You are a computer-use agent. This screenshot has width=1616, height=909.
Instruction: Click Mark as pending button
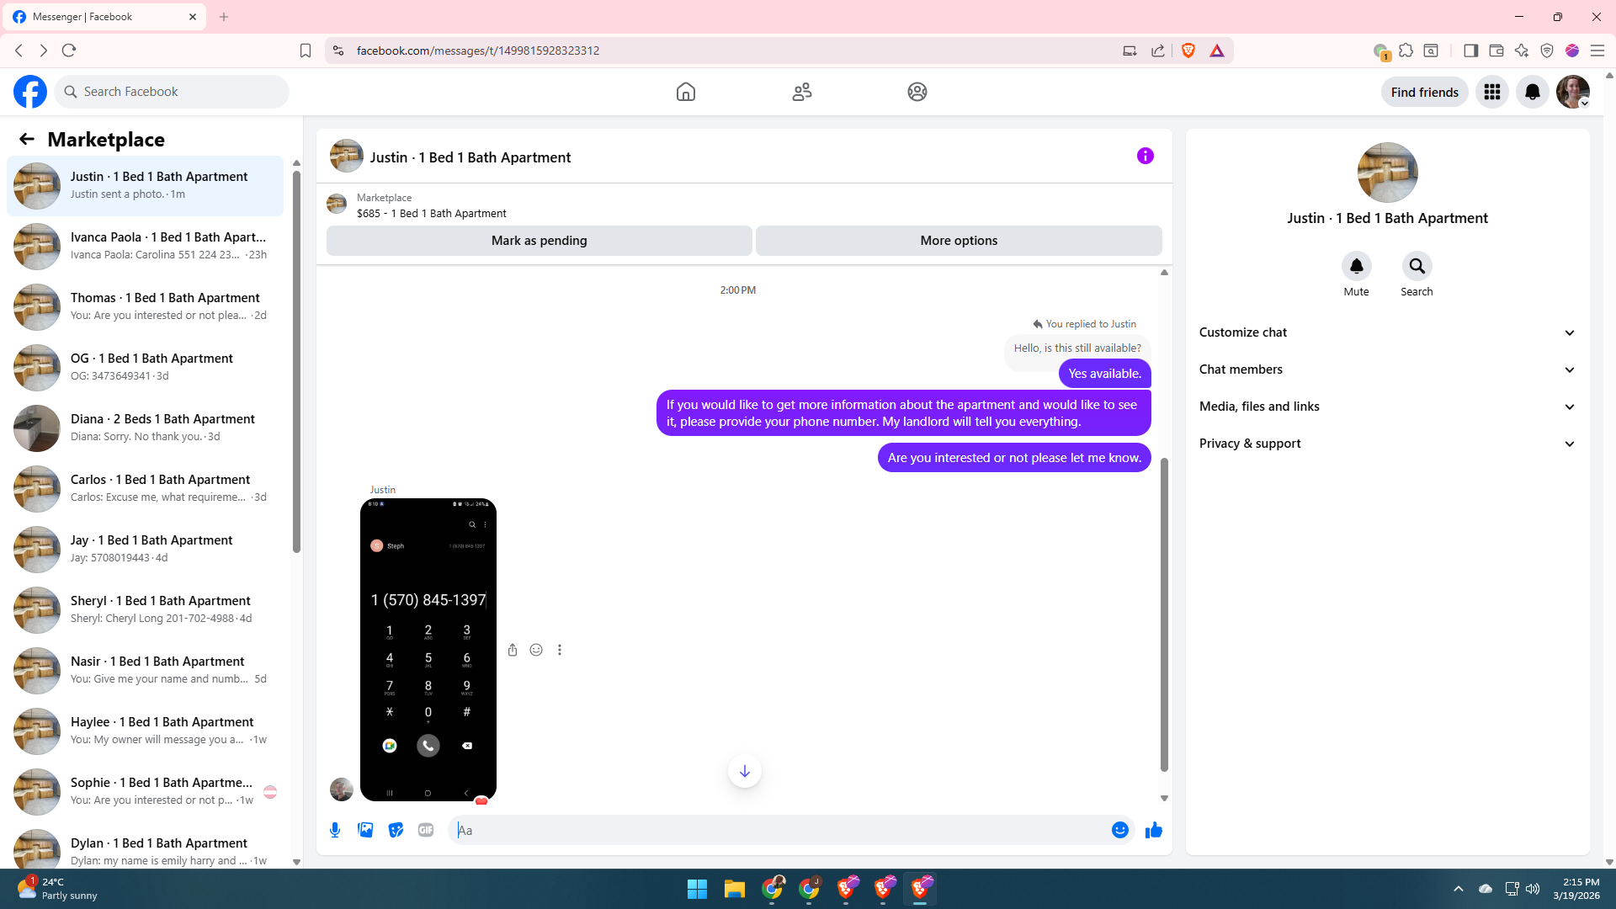(539, 241)
